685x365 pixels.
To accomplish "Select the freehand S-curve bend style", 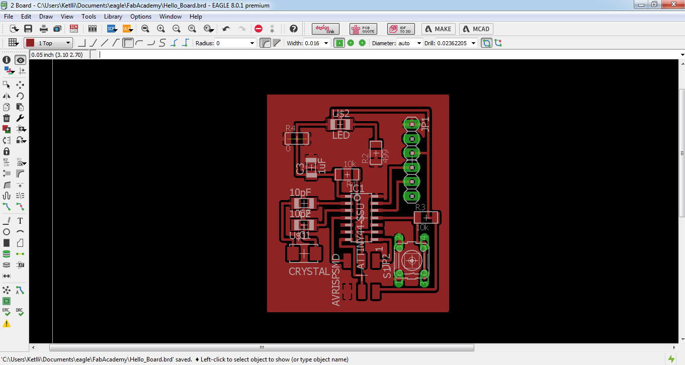I will pyautogui.click(x=162, y=43).
